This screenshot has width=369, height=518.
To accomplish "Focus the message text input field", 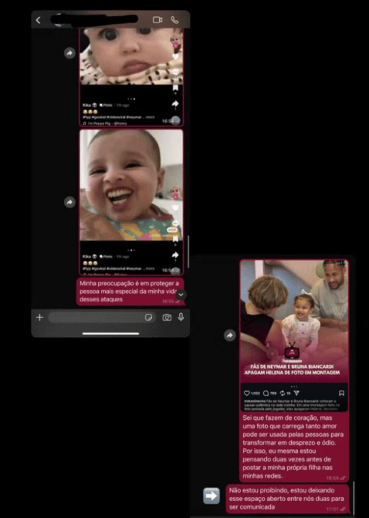I will (x=102, y=317).
